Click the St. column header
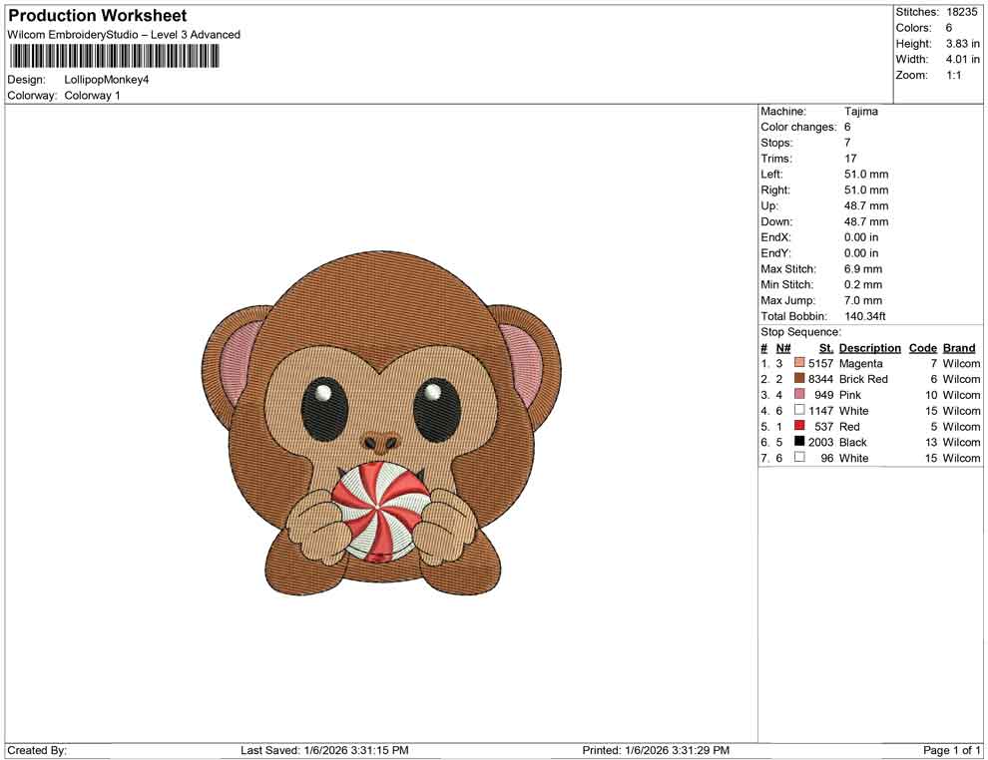 click(825, 347)
